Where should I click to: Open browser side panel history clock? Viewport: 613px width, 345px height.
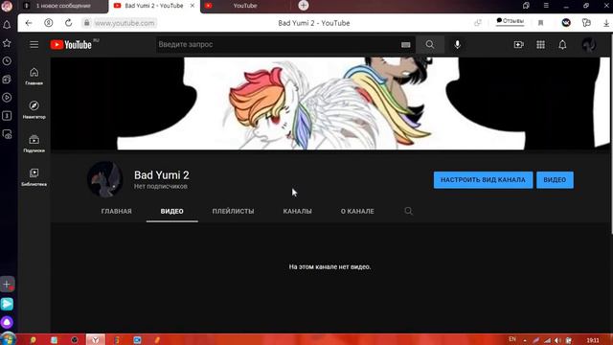[x=7, y=61]
